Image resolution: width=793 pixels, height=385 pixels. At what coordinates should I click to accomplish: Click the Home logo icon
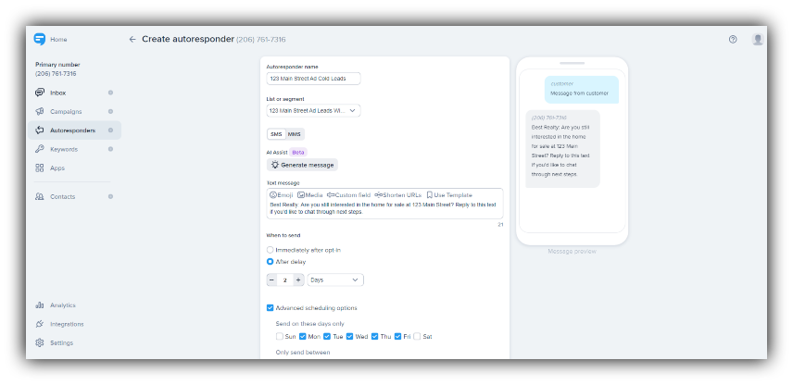pyautogui.click(x=39, y=40)
